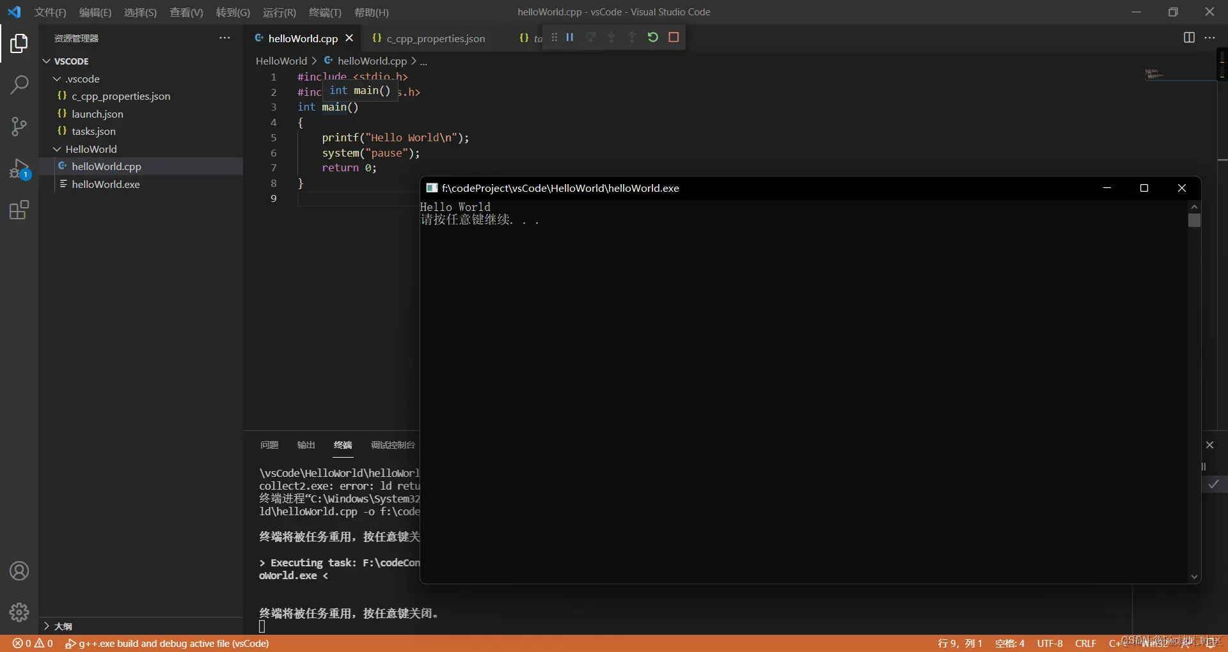Click the debug Step Out button
Image resolution: width=1228 pixels, height=652 pixels.
tap(632, 37)
